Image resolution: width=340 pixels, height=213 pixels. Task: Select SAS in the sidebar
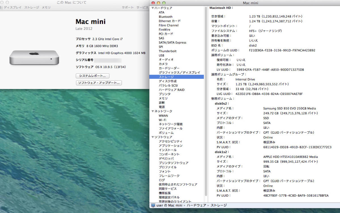coord(161,38)
